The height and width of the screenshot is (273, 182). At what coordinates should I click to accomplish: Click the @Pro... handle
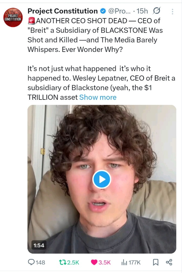tap(119, 11)
